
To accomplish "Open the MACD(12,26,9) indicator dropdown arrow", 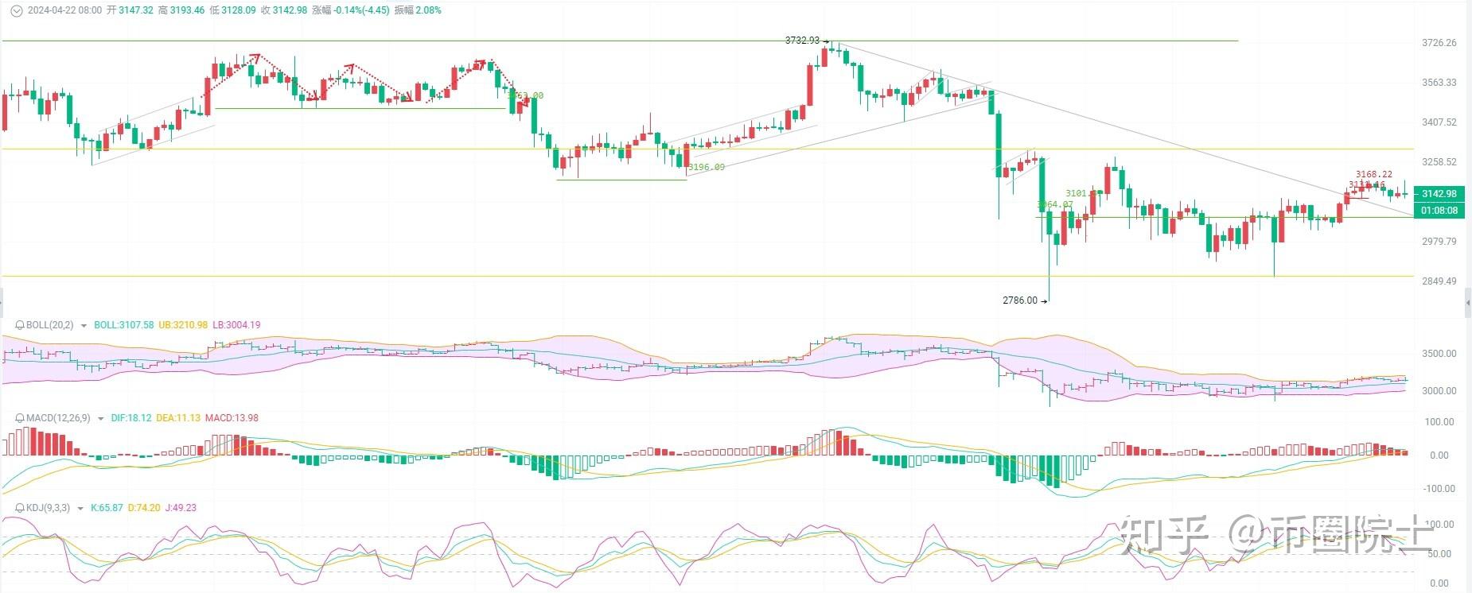I will pos(101,418).
